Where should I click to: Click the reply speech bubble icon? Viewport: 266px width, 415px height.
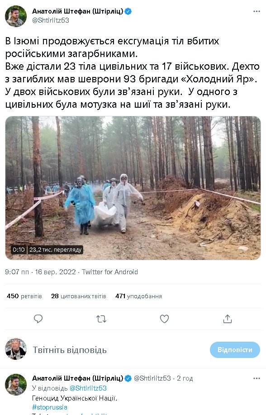pos(38,319)
